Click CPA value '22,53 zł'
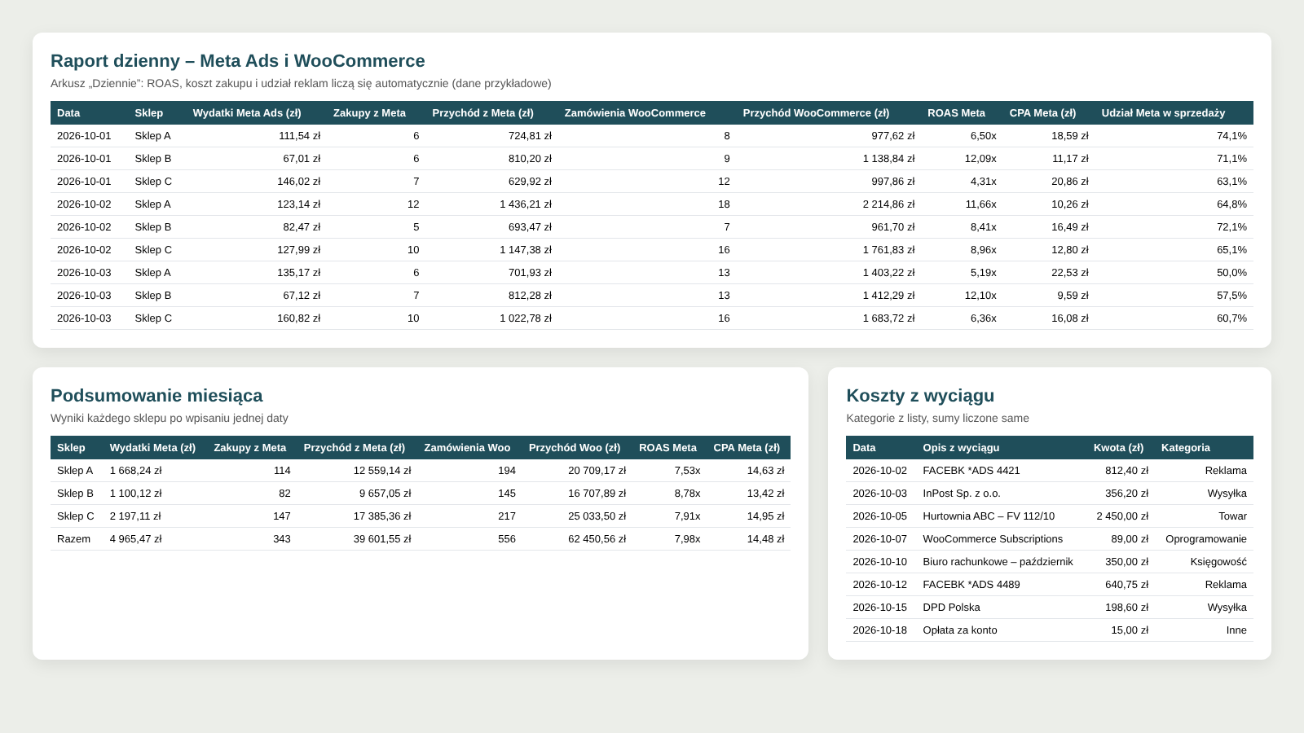 click(x=1069, y=273)
